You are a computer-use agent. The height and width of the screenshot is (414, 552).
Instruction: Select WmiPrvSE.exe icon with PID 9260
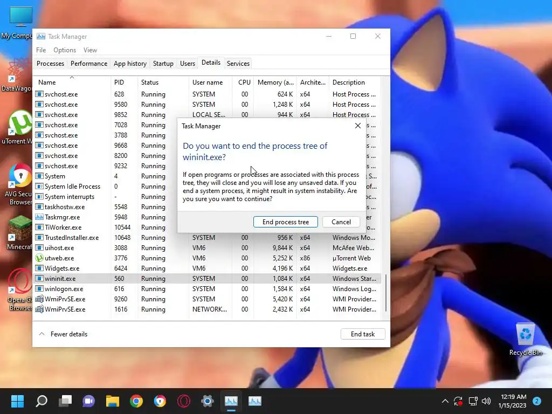click(39, 299)
